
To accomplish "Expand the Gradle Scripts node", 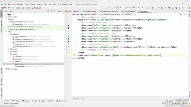I will pyautogui.click(x=4, y=69).
